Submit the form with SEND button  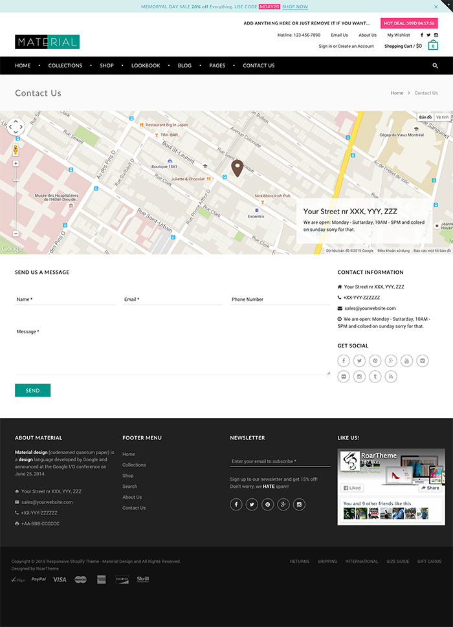[x=33, y=390]
